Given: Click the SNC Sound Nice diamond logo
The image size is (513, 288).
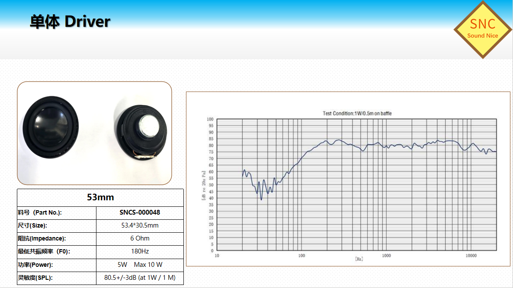Looking at the screenshot, I should click(x=482, y=29).
